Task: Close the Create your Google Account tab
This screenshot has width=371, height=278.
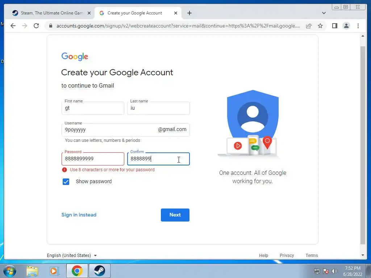Action: 176,13
